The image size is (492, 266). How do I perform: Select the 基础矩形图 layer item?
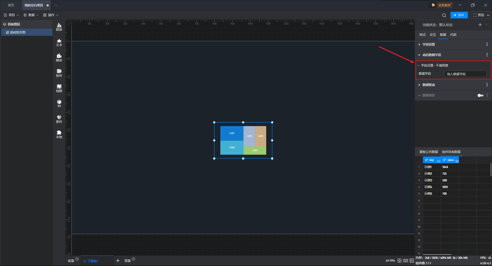pyautogui.click(x=18, y=32)
